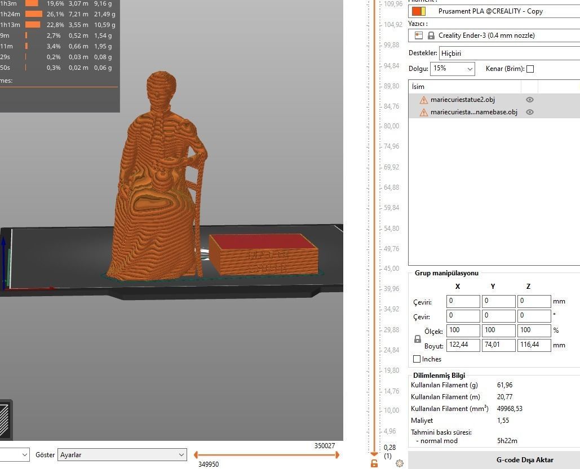Click the warning icon beside mariecuriesta...namebase.obj

tap(423, 113)
